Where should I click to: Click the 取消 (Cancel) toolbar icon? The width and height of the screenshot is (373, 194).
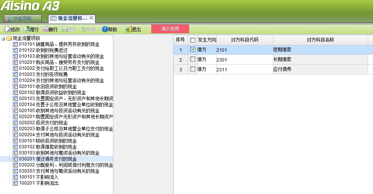click(x=84, y=29)
